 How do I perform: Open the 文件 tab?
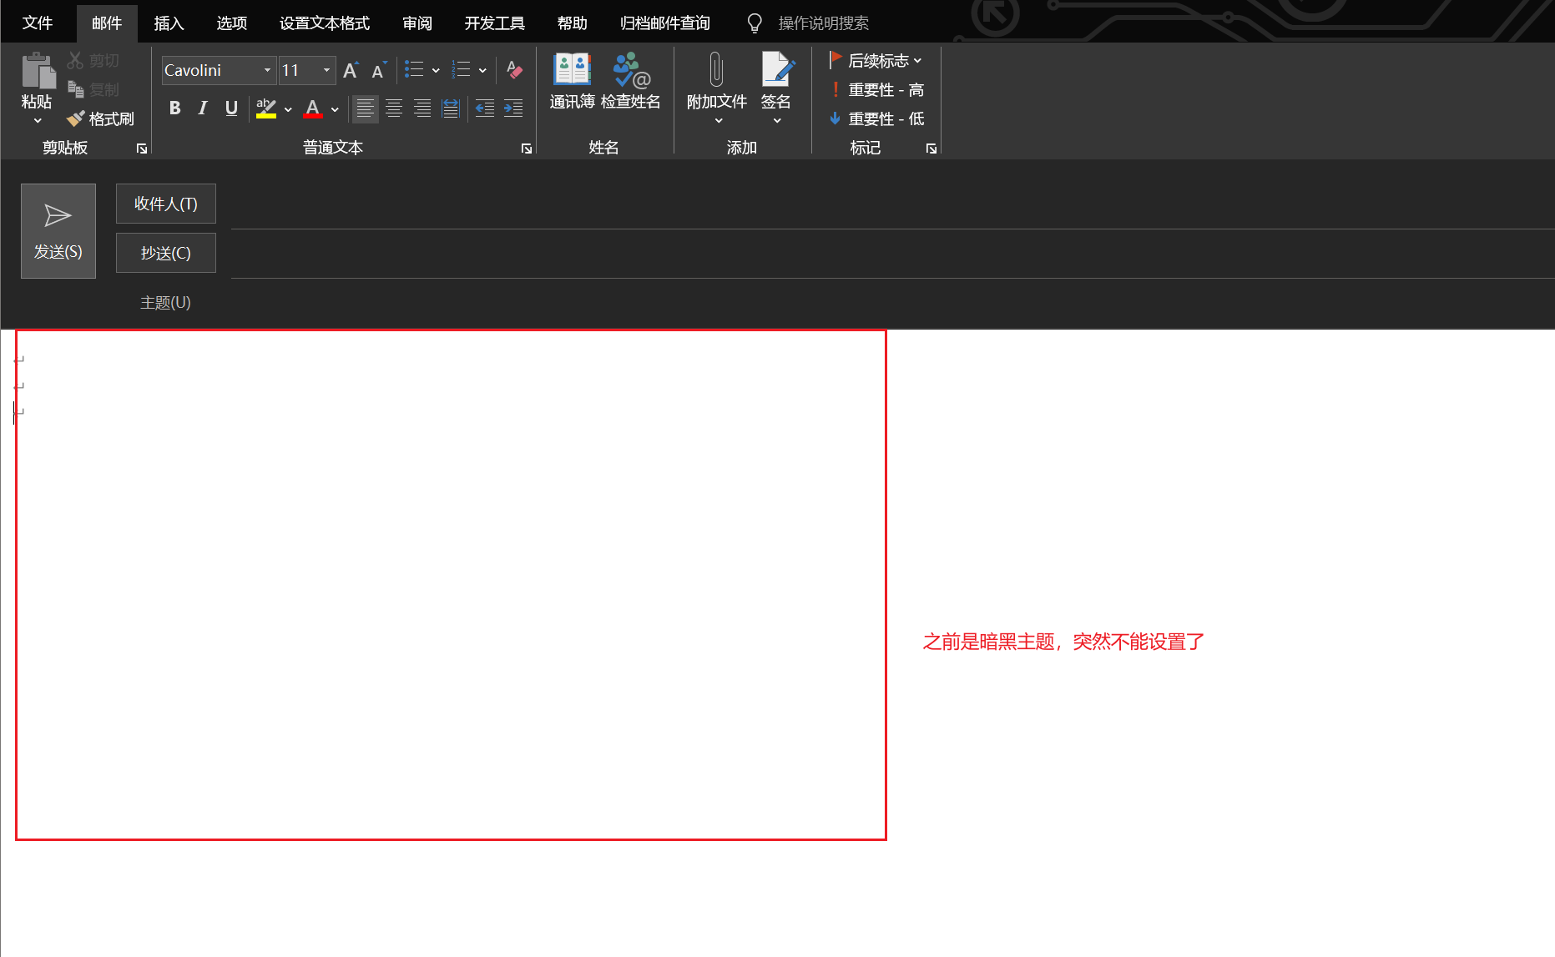38,23
